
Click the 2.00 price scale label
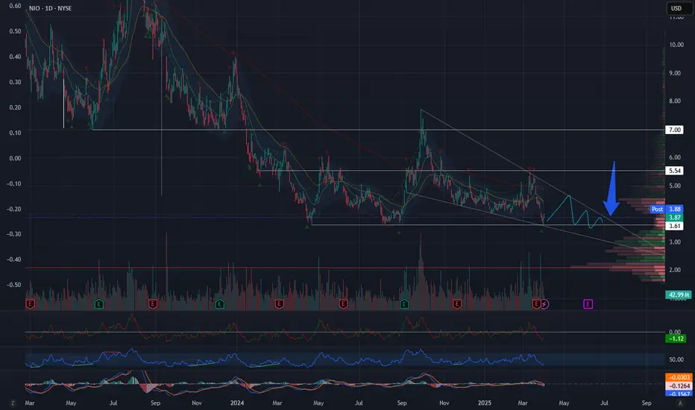(x=675, y=270)
